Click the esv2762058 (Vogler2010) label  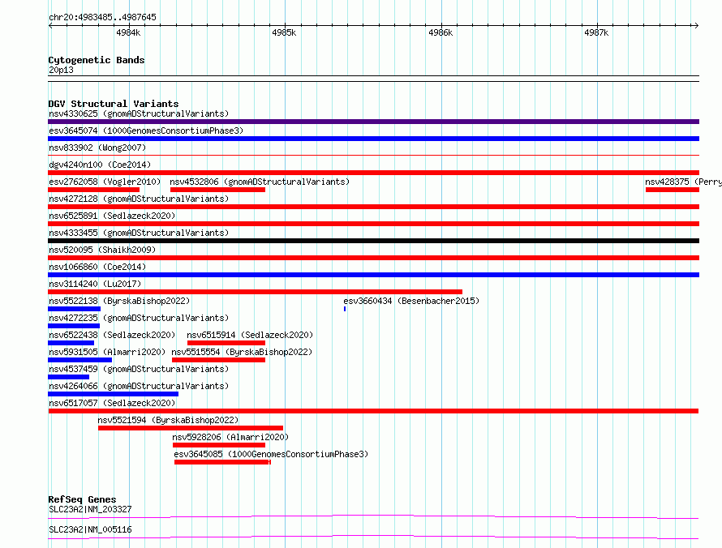coord(105,182)
